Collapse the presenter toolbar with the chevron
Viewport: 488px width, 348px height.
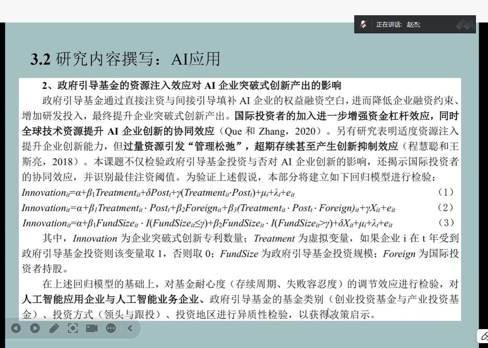[x=129, y=328]
